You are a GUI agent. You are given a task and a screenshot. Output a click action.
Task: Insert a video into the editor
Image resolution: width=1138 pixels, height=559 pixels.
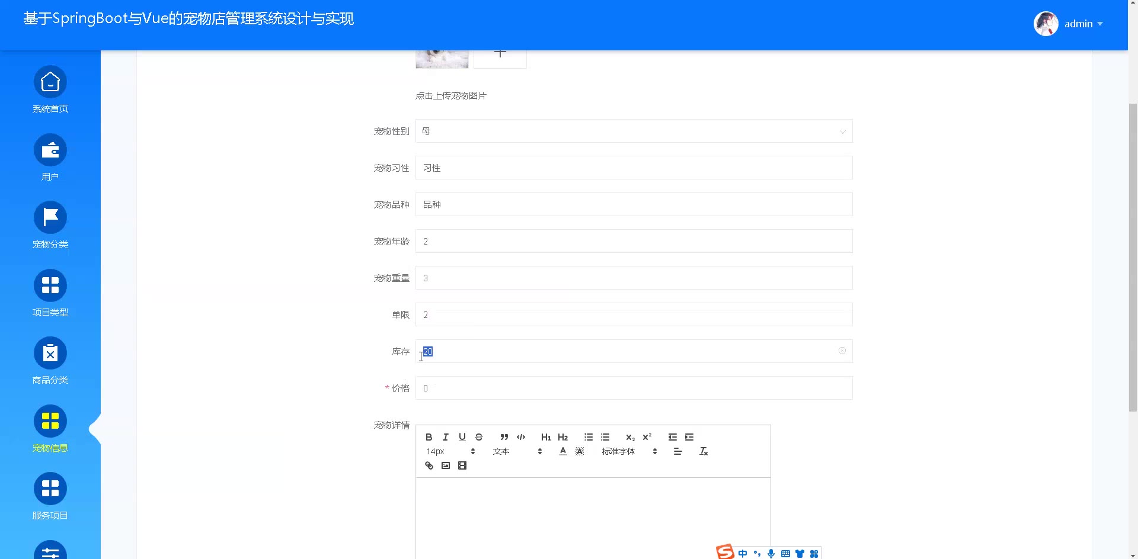click(x=462, y=465)
